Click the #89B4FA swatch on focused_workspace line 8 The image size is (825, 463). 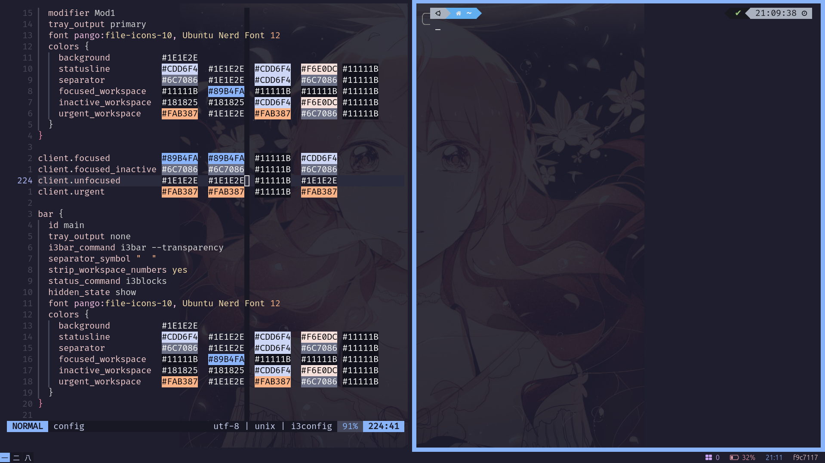(226, 91)
